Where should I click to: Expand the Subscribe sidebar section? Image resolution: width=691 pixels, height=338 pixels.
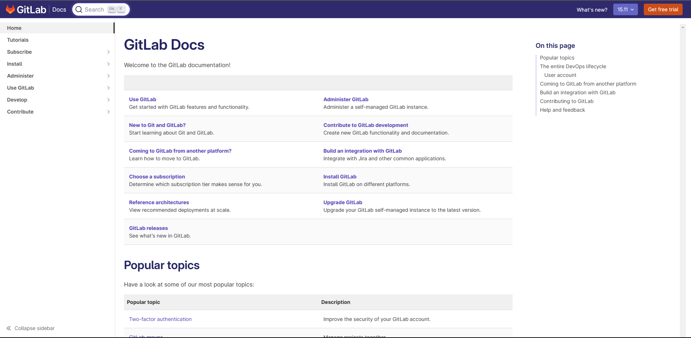click(x=108, y=52)
